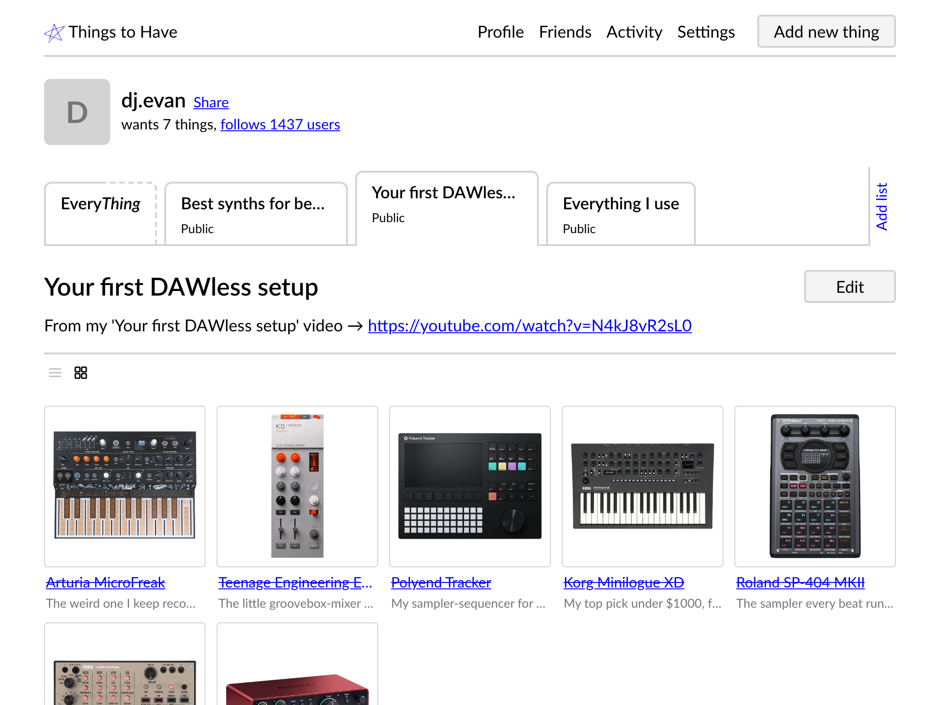Viewport: 940px width, 705px height.
Task: Click the Things to Have star logo
Action: [x=54, y=33]
